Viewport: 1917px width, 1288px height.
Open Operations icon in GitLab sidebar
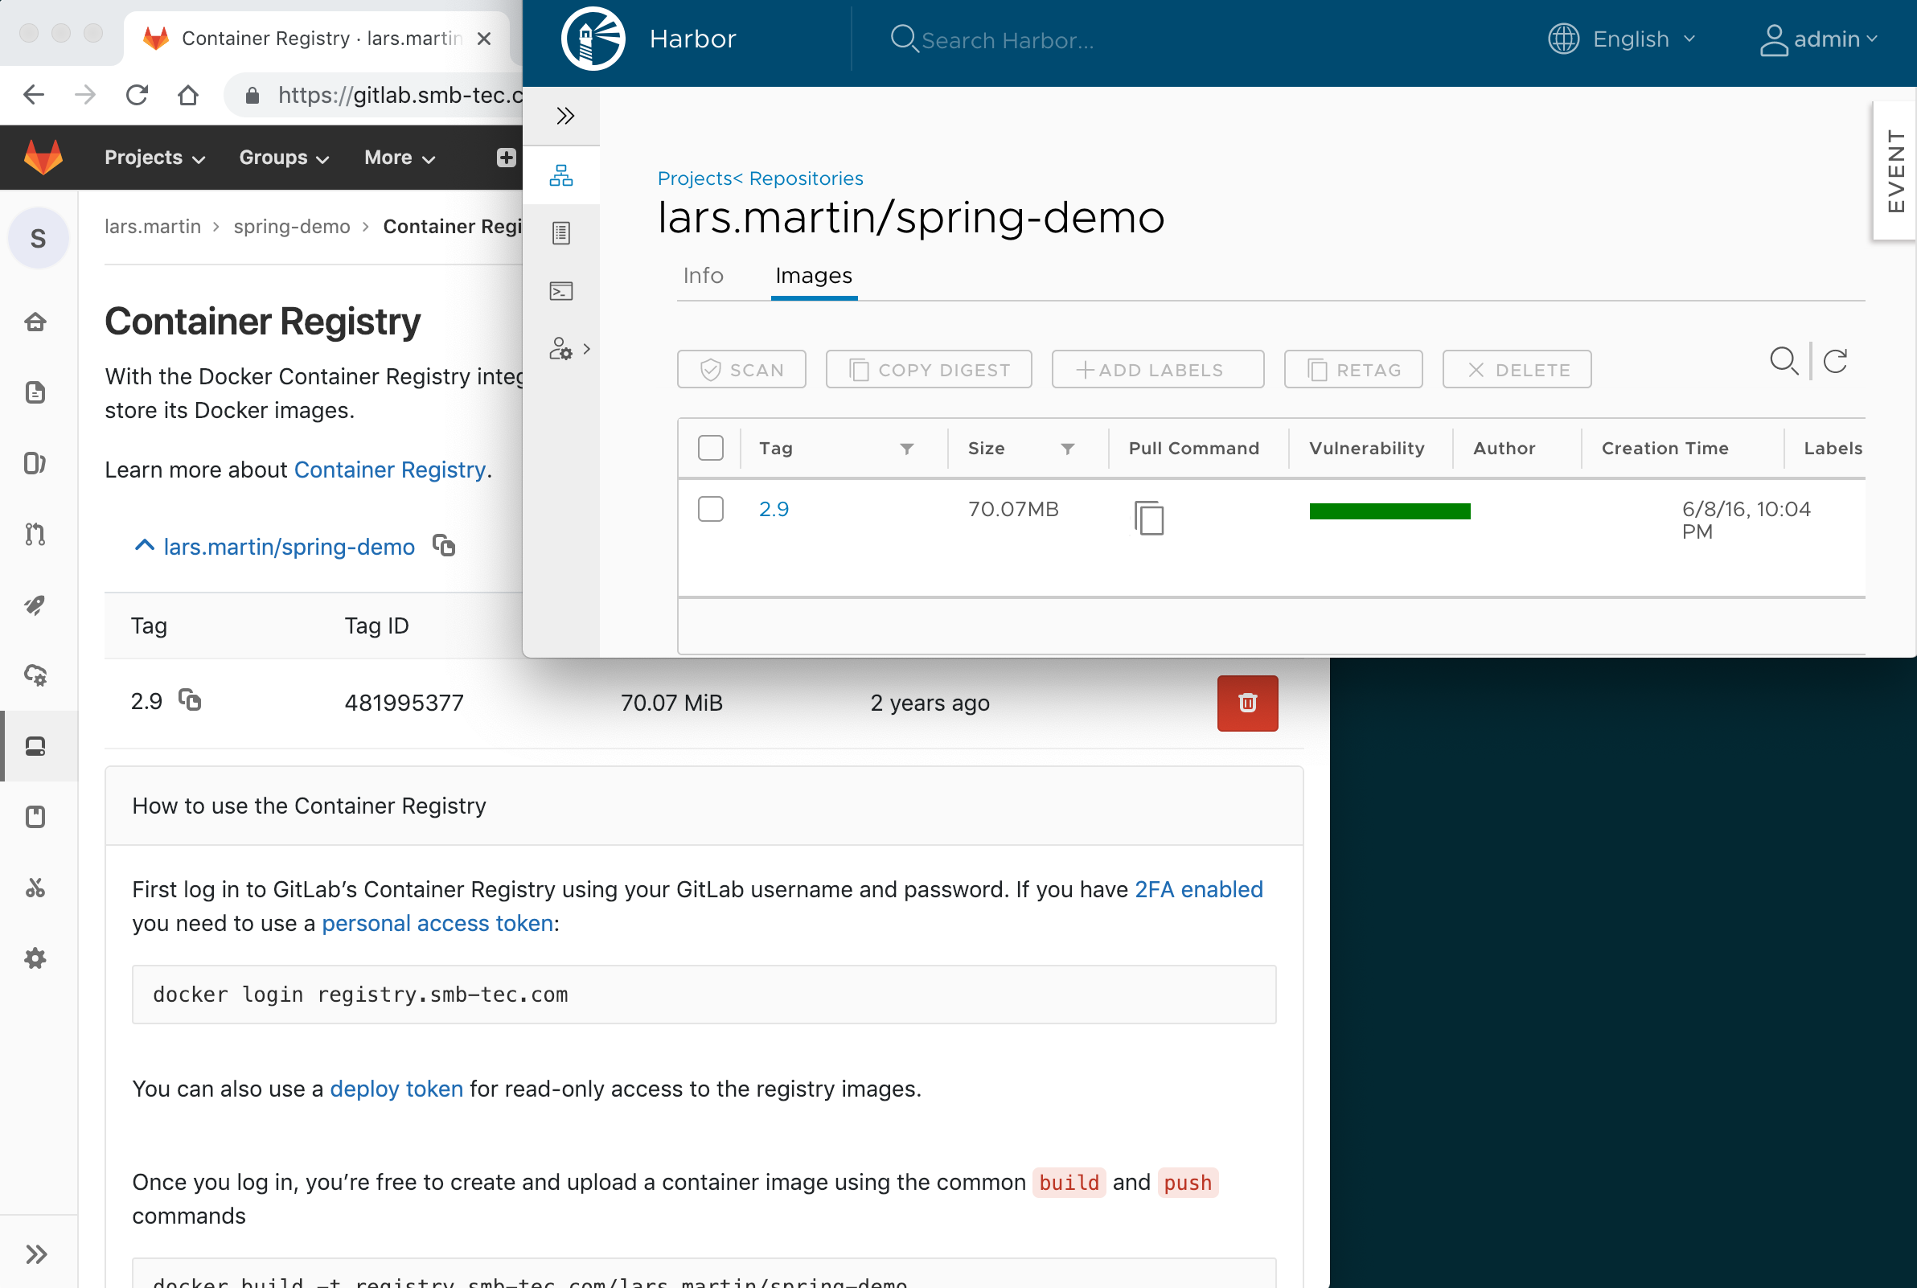pyautogui.click(x=35, y=675)
